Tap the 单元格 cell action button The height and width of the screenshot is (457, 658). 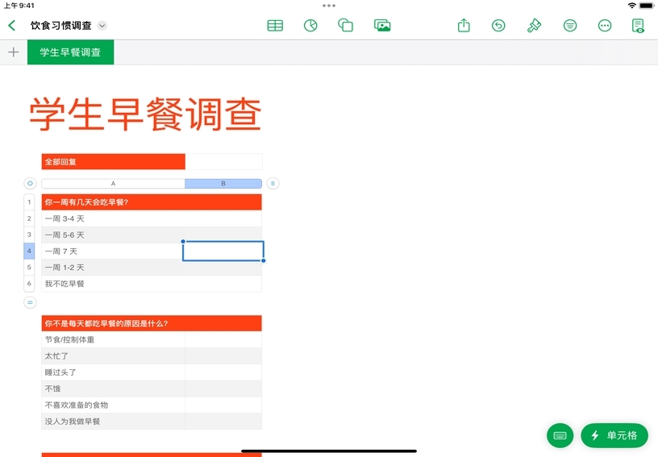pyautogui.click(x=614, y=435)
